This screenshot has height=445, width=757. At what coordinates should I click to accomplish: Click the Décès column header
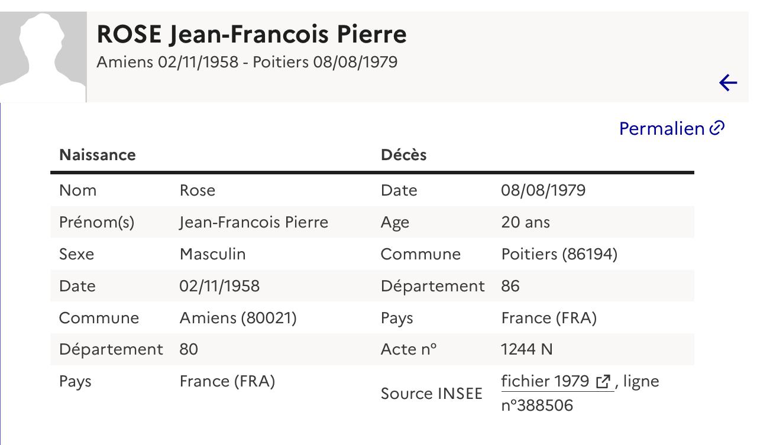[404, 155]
